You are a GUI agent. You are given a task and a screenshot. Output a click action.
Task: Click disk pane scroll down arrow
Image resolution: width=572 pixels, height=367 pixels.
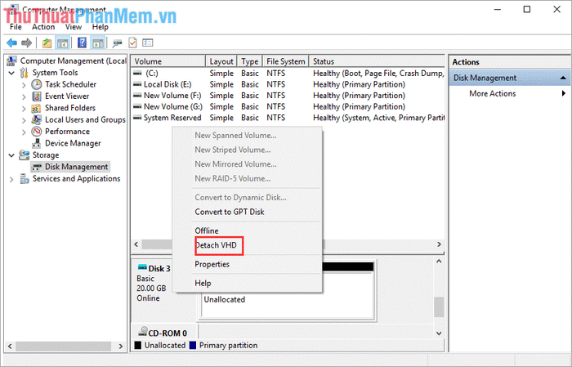pos(439,333)
